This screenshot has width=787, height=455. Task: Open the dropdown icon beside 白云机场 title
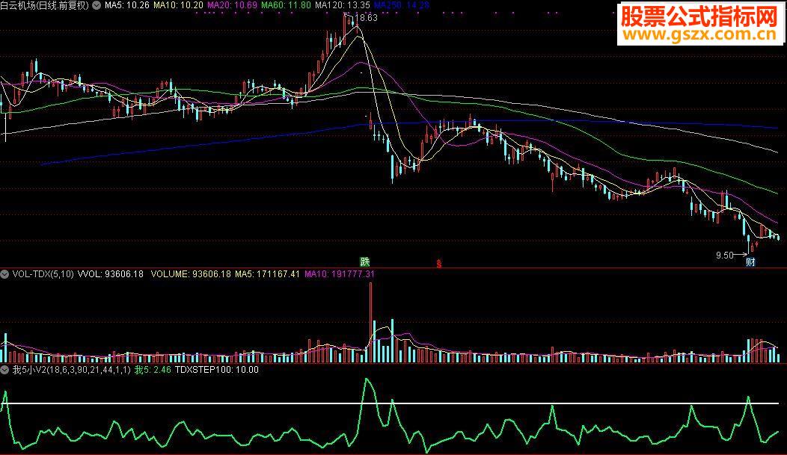[x=97, y=5]
